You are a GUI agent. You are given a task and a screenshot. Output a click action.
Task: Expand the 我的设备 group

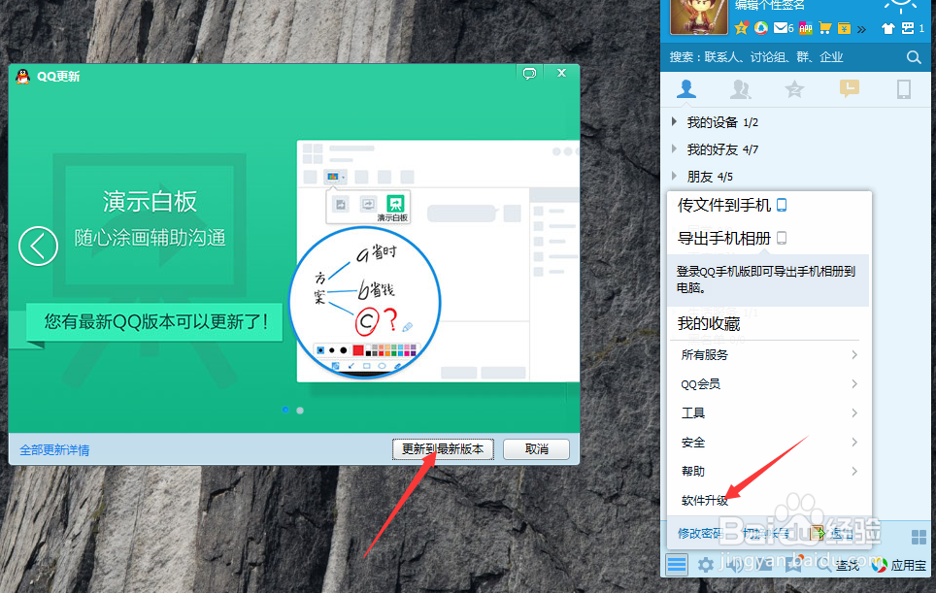click(675, 121)
